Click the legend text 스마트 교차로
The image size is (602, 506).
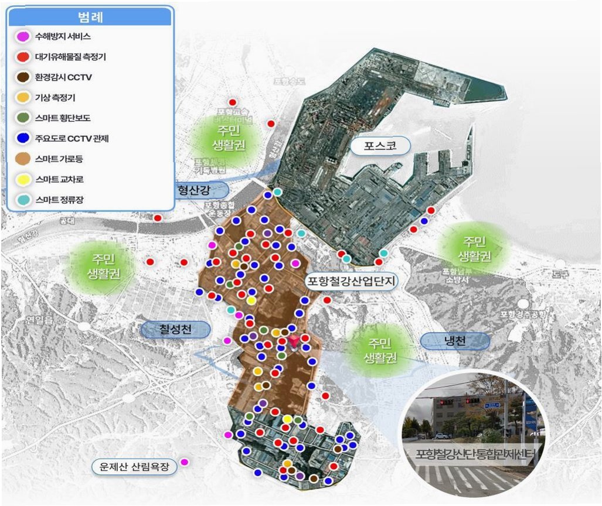click(59, 179)
